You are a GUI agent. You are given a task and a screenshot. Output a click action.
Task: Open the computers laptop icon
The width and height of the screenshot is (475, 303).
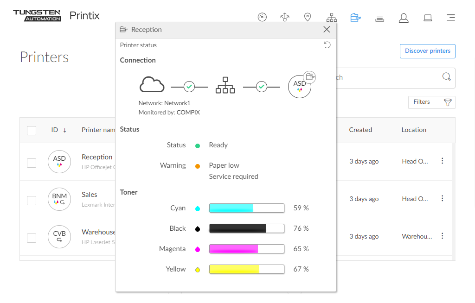(428, 18)
